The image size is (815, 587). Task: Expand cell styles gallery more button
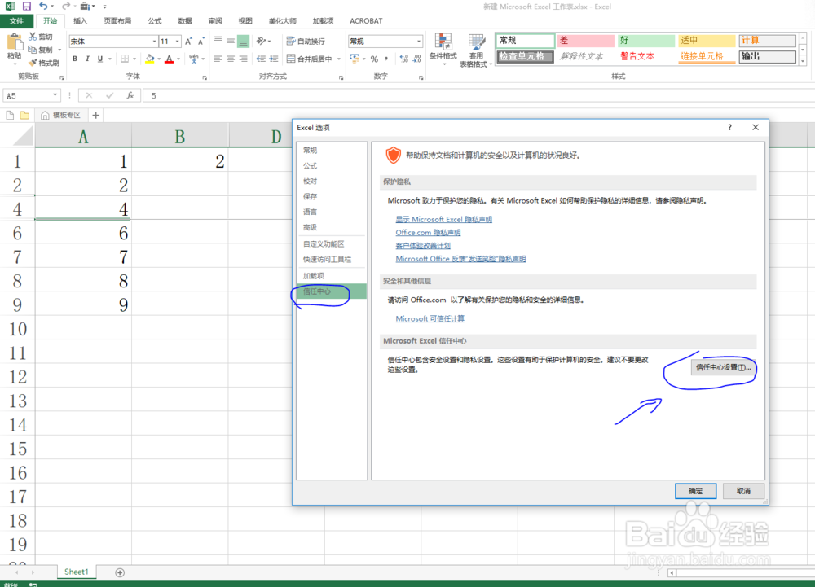[803, 61]
